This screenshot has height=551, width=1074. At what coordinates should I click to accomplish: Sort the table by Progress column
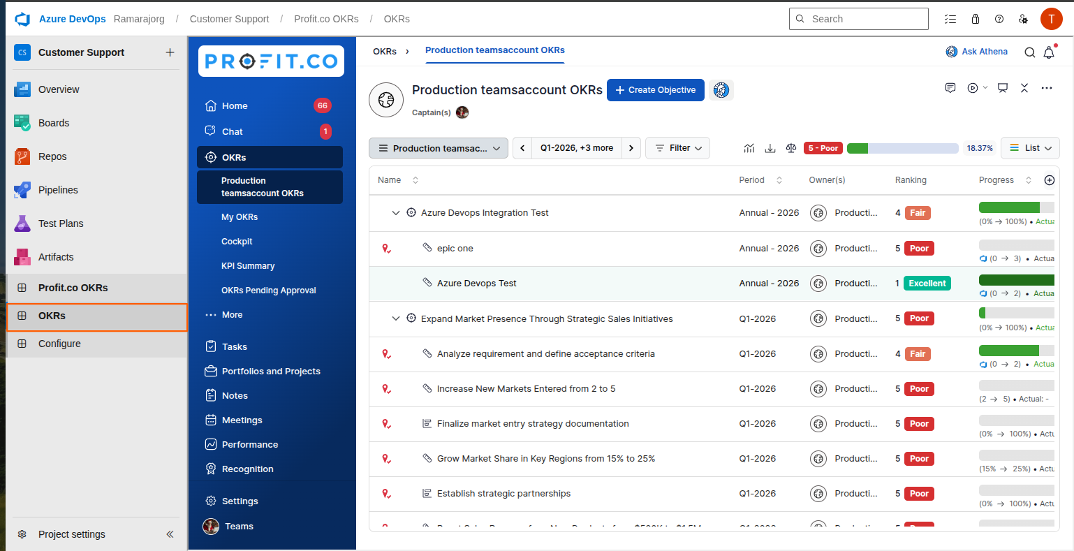point(1028,180)
